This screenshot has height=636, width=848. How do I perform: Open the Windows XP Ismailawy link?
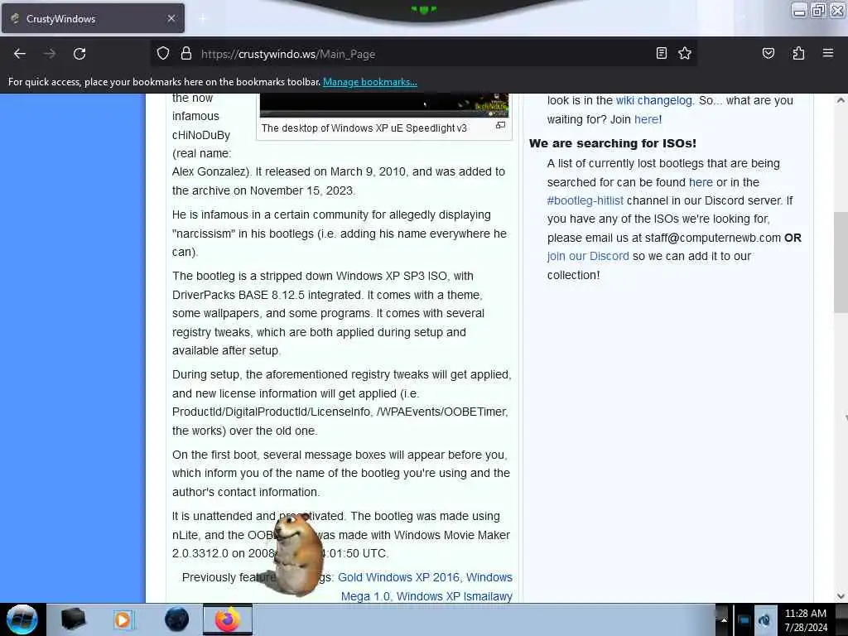pos(455,596)
